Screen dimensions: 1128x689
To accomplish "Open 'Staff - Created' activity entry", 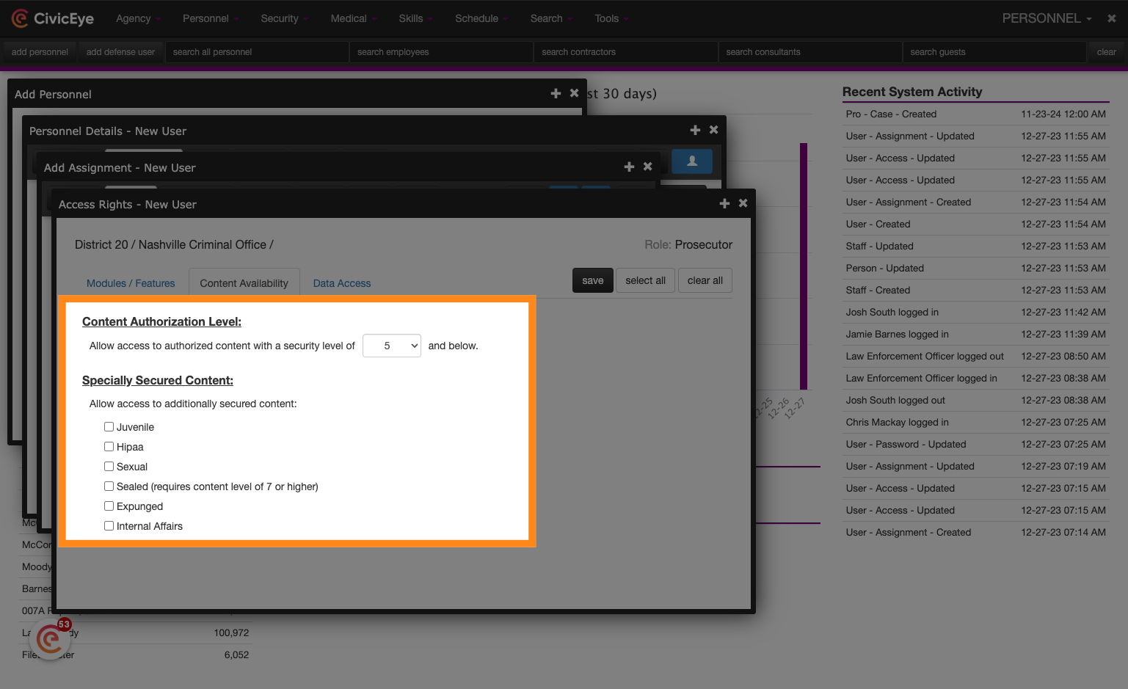I will [976, 290].
